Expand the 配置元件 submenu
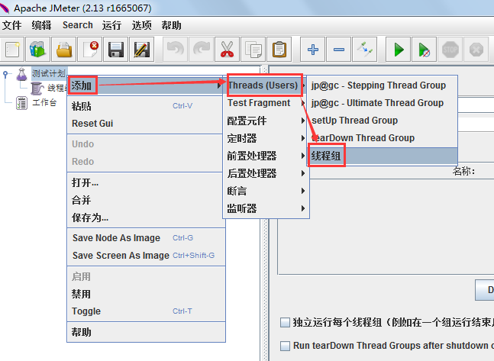The image size is (494, 361). click(x=266, y=121)
